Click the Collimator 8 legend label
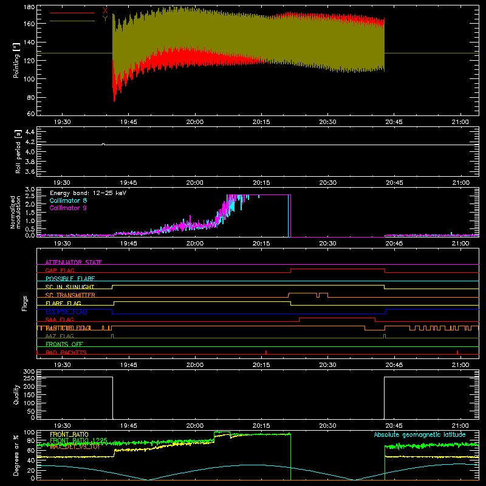Screen dimensions: 486x486 coord(68,200)
